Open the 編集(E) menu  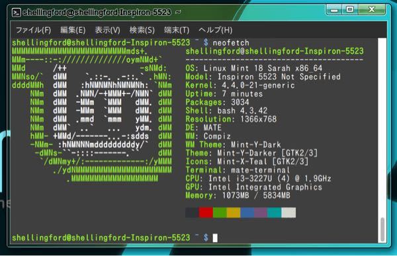(x=73, y=30)
